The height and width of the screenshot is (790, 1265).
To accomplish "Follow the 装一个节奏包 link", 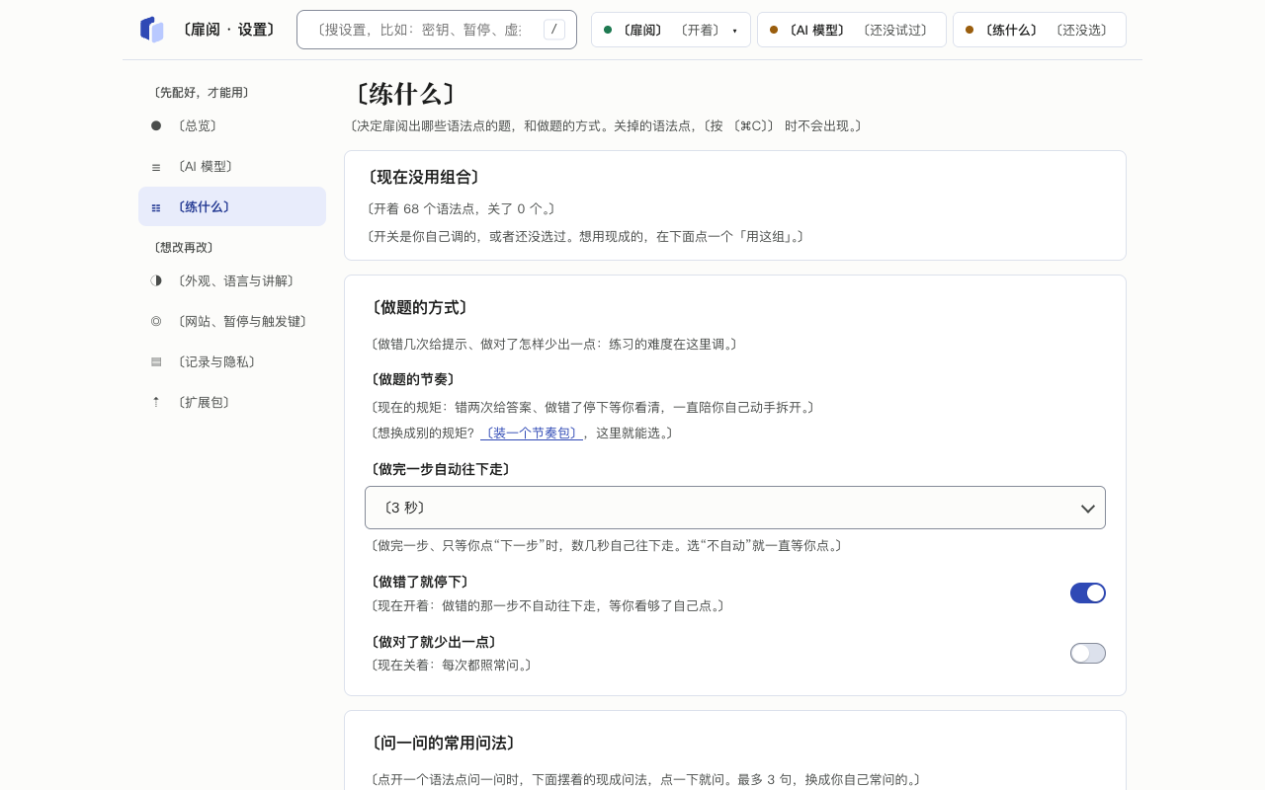I will click(x=532, y=433).
